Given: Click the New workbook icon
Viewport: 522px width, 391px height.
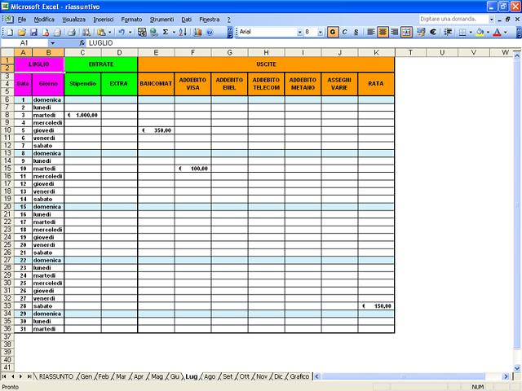Looking at the screenshot, I should pyautogui.click(x=7, y=32).
